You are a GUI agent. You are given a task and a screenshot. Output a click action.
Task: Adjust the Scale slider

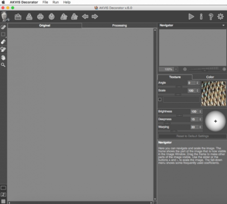pos(178,95)
